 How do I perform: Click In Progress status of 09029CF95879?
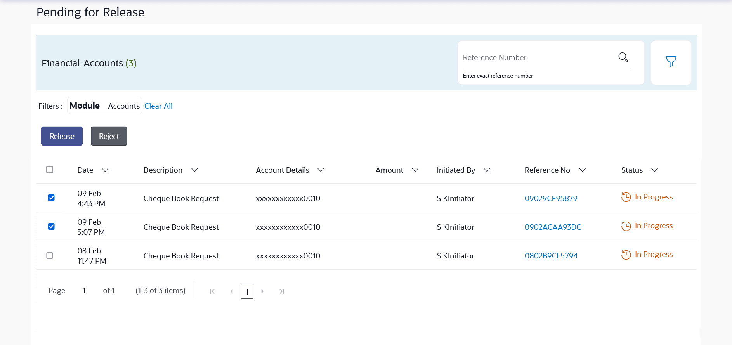(654, 197)
